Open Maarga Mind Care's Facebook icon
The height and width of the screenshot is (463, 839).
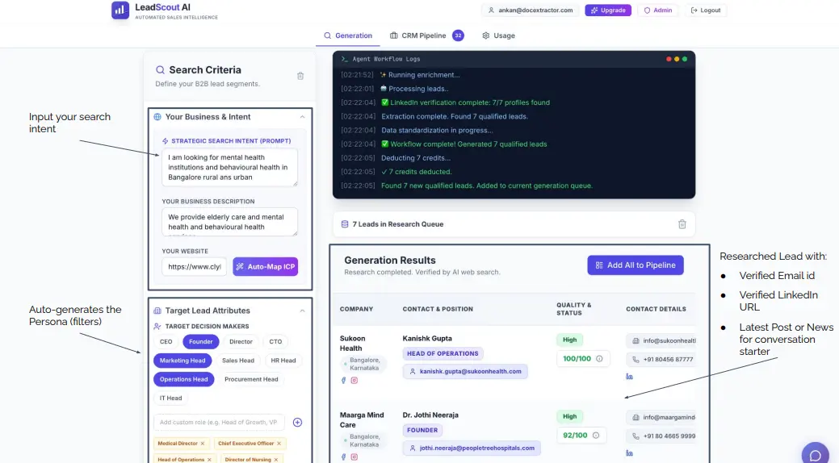coord(343,457)
